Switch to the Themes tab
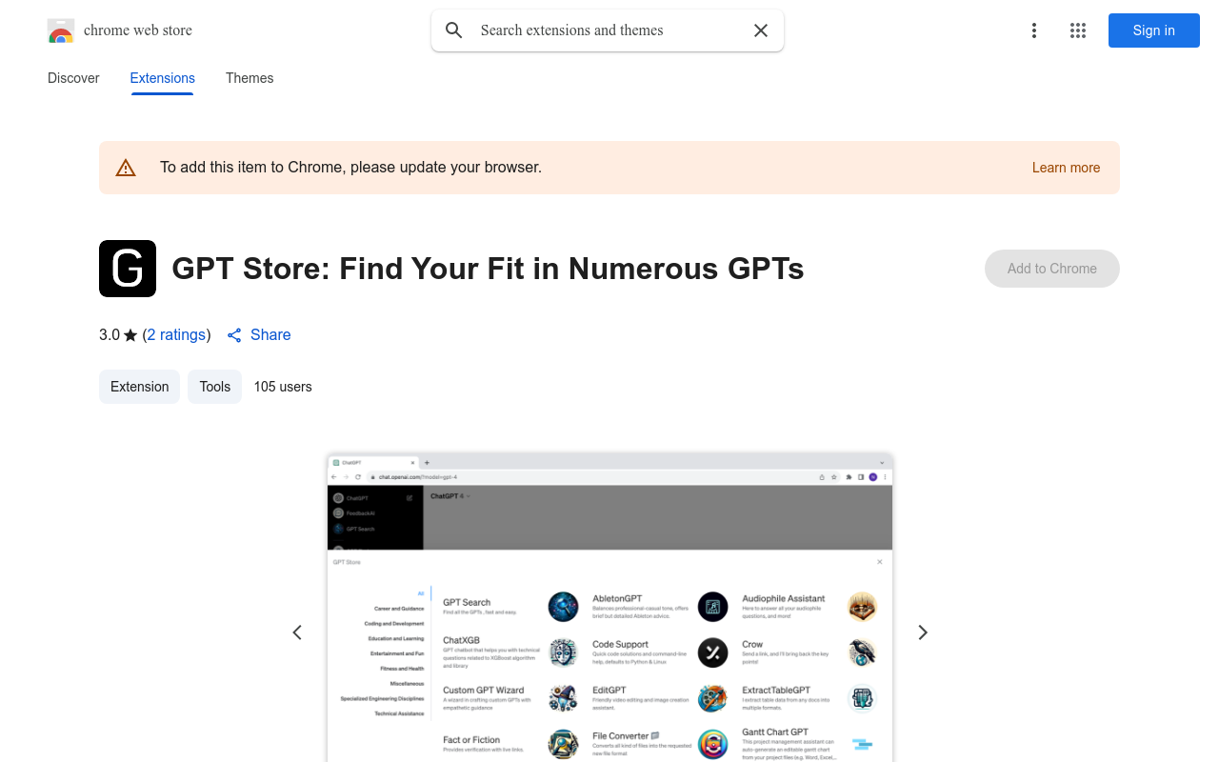The width and height of the screenshot is (1219, 762). point(250,78)
